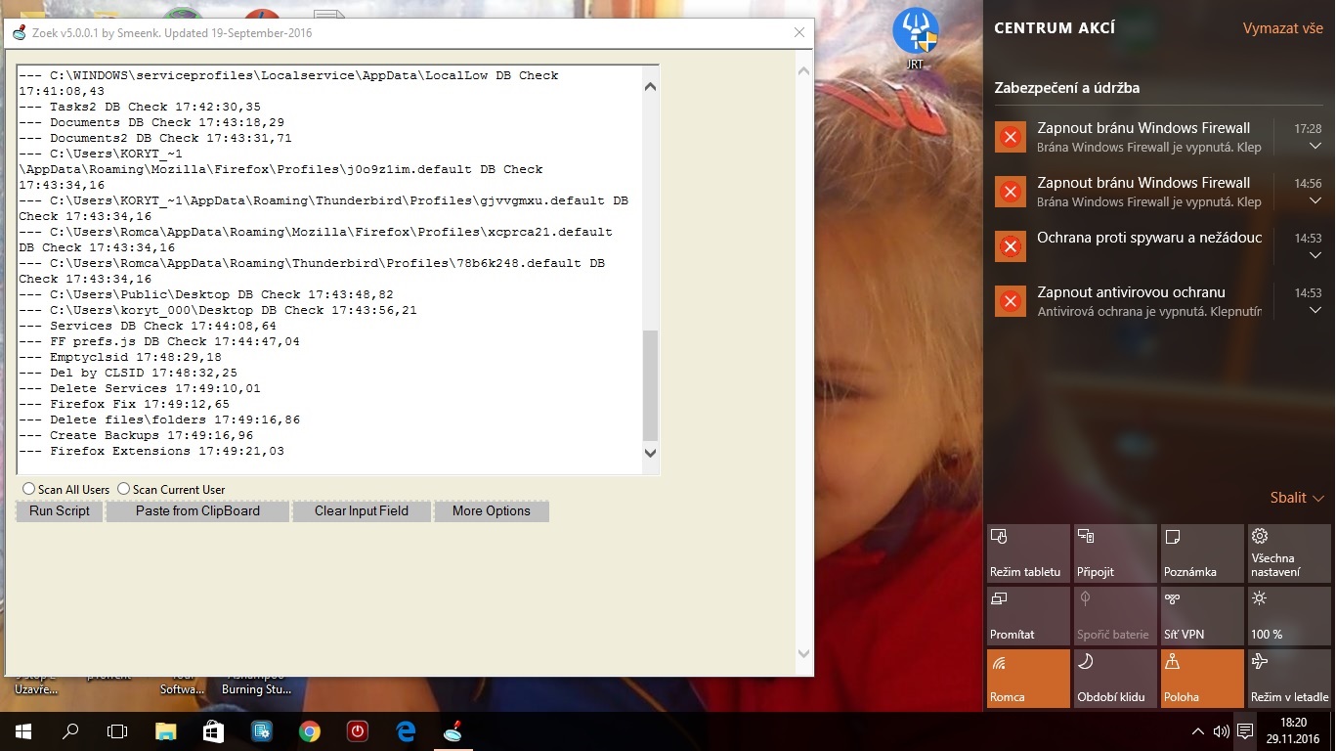Click the log scrollbar down arrow
Screen dimensions: 1336x751
651,453
